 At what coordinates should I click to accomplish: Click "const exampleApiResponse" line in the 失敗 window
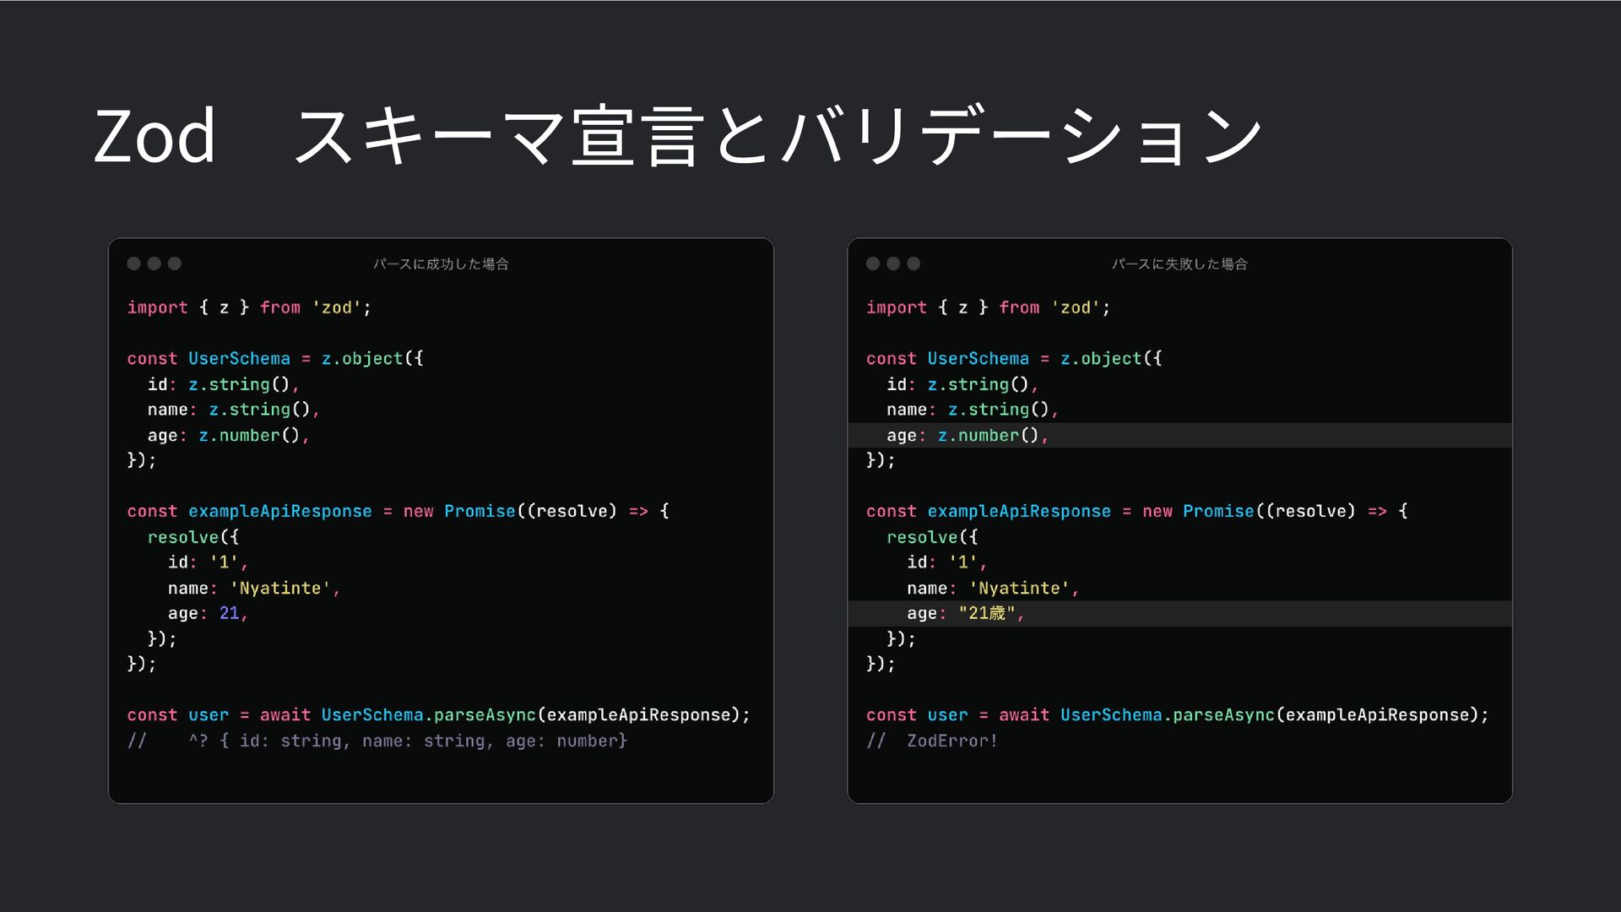[x=1136, y=511]
